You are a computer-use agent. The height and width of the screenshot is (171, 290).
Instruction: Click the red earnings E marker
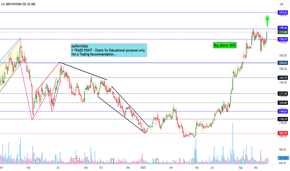point(75,161)
